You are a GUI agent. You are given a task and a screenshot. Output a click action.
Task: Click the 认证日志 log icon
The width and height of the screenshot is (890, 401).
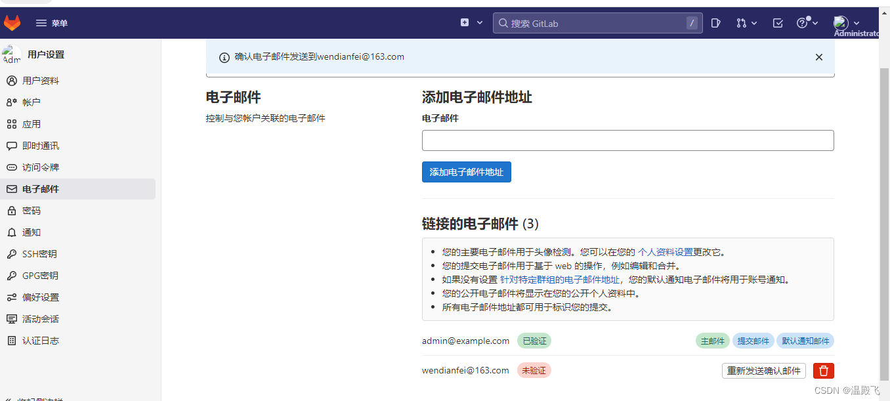point(11,341)
